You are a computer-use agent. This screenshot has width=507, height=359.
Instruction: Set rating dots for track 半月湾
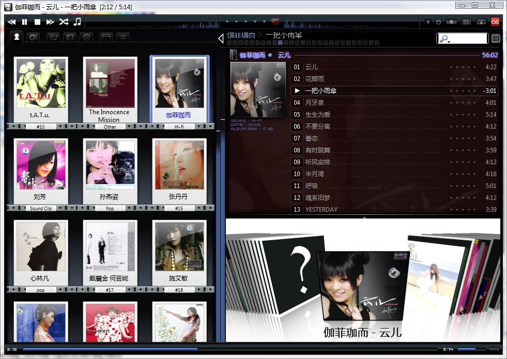pyautogui.click(x=463, y=174)
